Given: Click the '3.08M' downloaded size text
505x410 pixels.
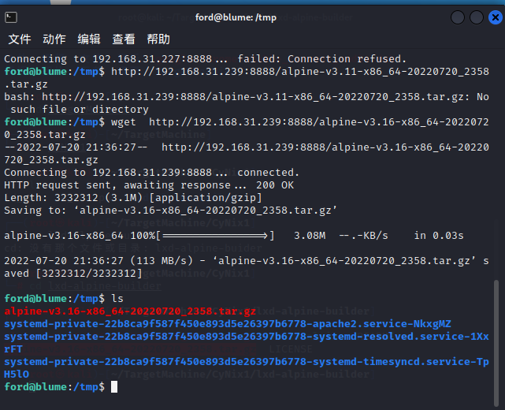Looking at the screenshot, I should [310, 236].
